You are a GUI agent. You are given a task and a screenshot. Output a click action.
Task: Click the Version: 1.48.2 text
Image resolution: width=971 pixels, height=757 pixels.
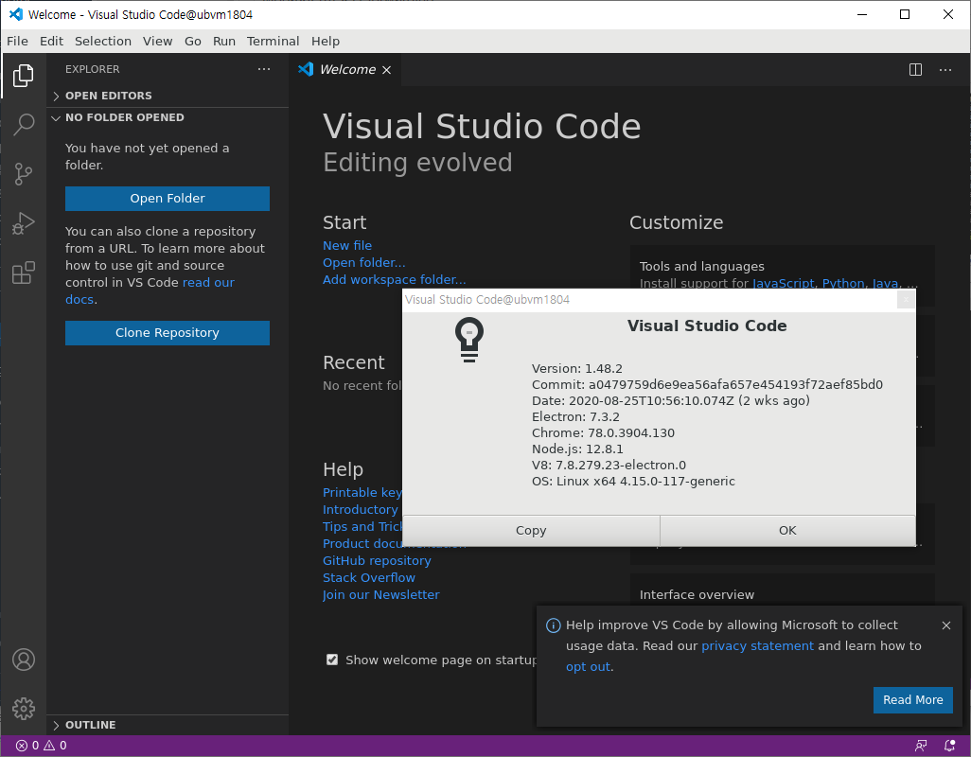577,369
